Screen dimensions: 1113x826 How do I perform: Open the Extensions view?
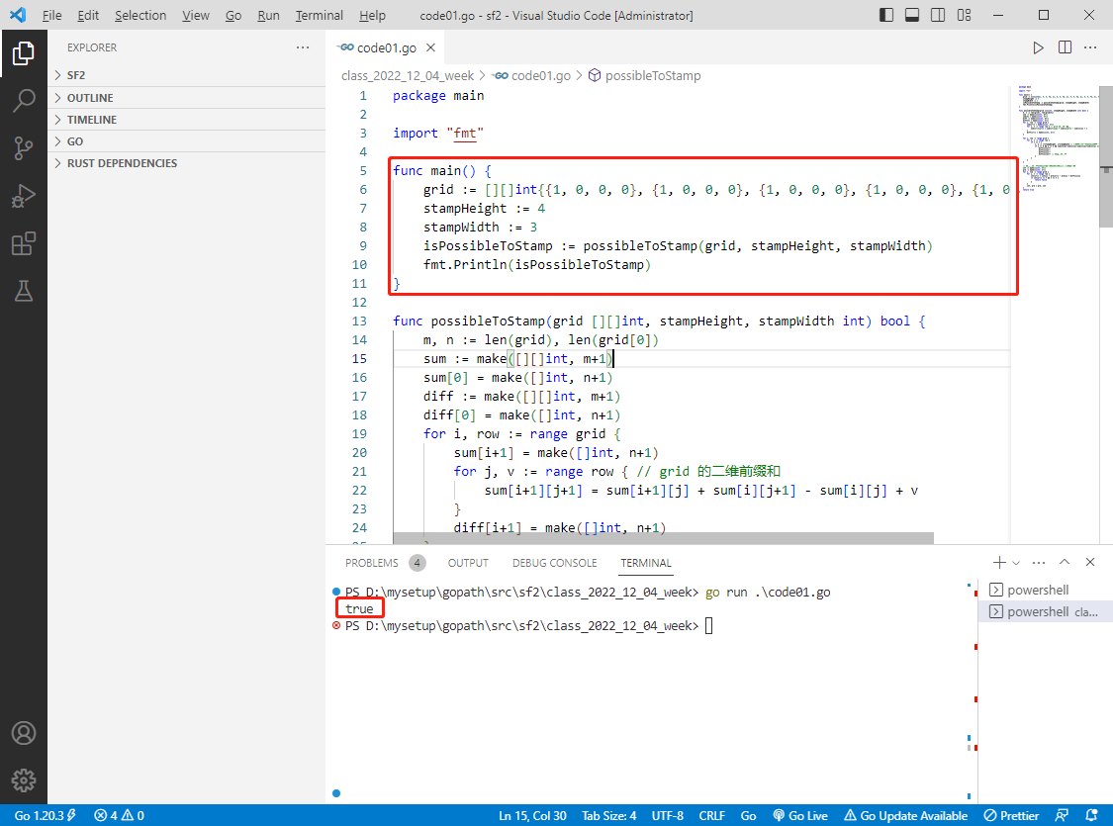24,243
